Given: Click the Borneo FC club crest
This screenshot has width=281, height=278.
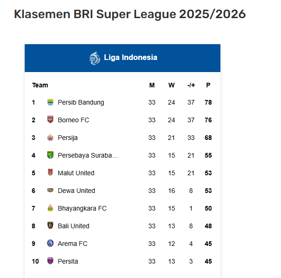Looking at the screenshot, I should (x=50, y=119).
